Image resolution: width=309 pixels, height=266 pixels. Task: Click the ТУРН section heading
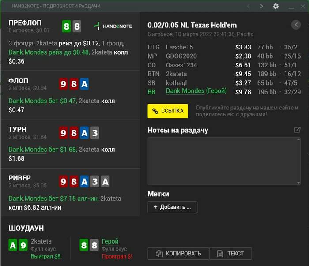tap(17, 129)
